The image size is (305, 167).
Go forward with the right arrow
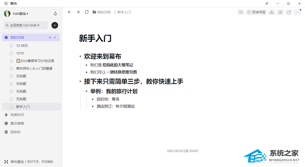click(78, 12)
